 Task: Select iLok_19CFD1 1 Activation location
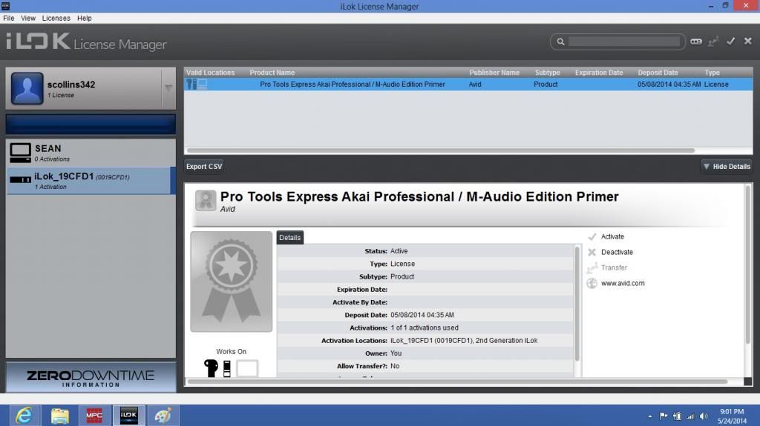pos(91,181)
